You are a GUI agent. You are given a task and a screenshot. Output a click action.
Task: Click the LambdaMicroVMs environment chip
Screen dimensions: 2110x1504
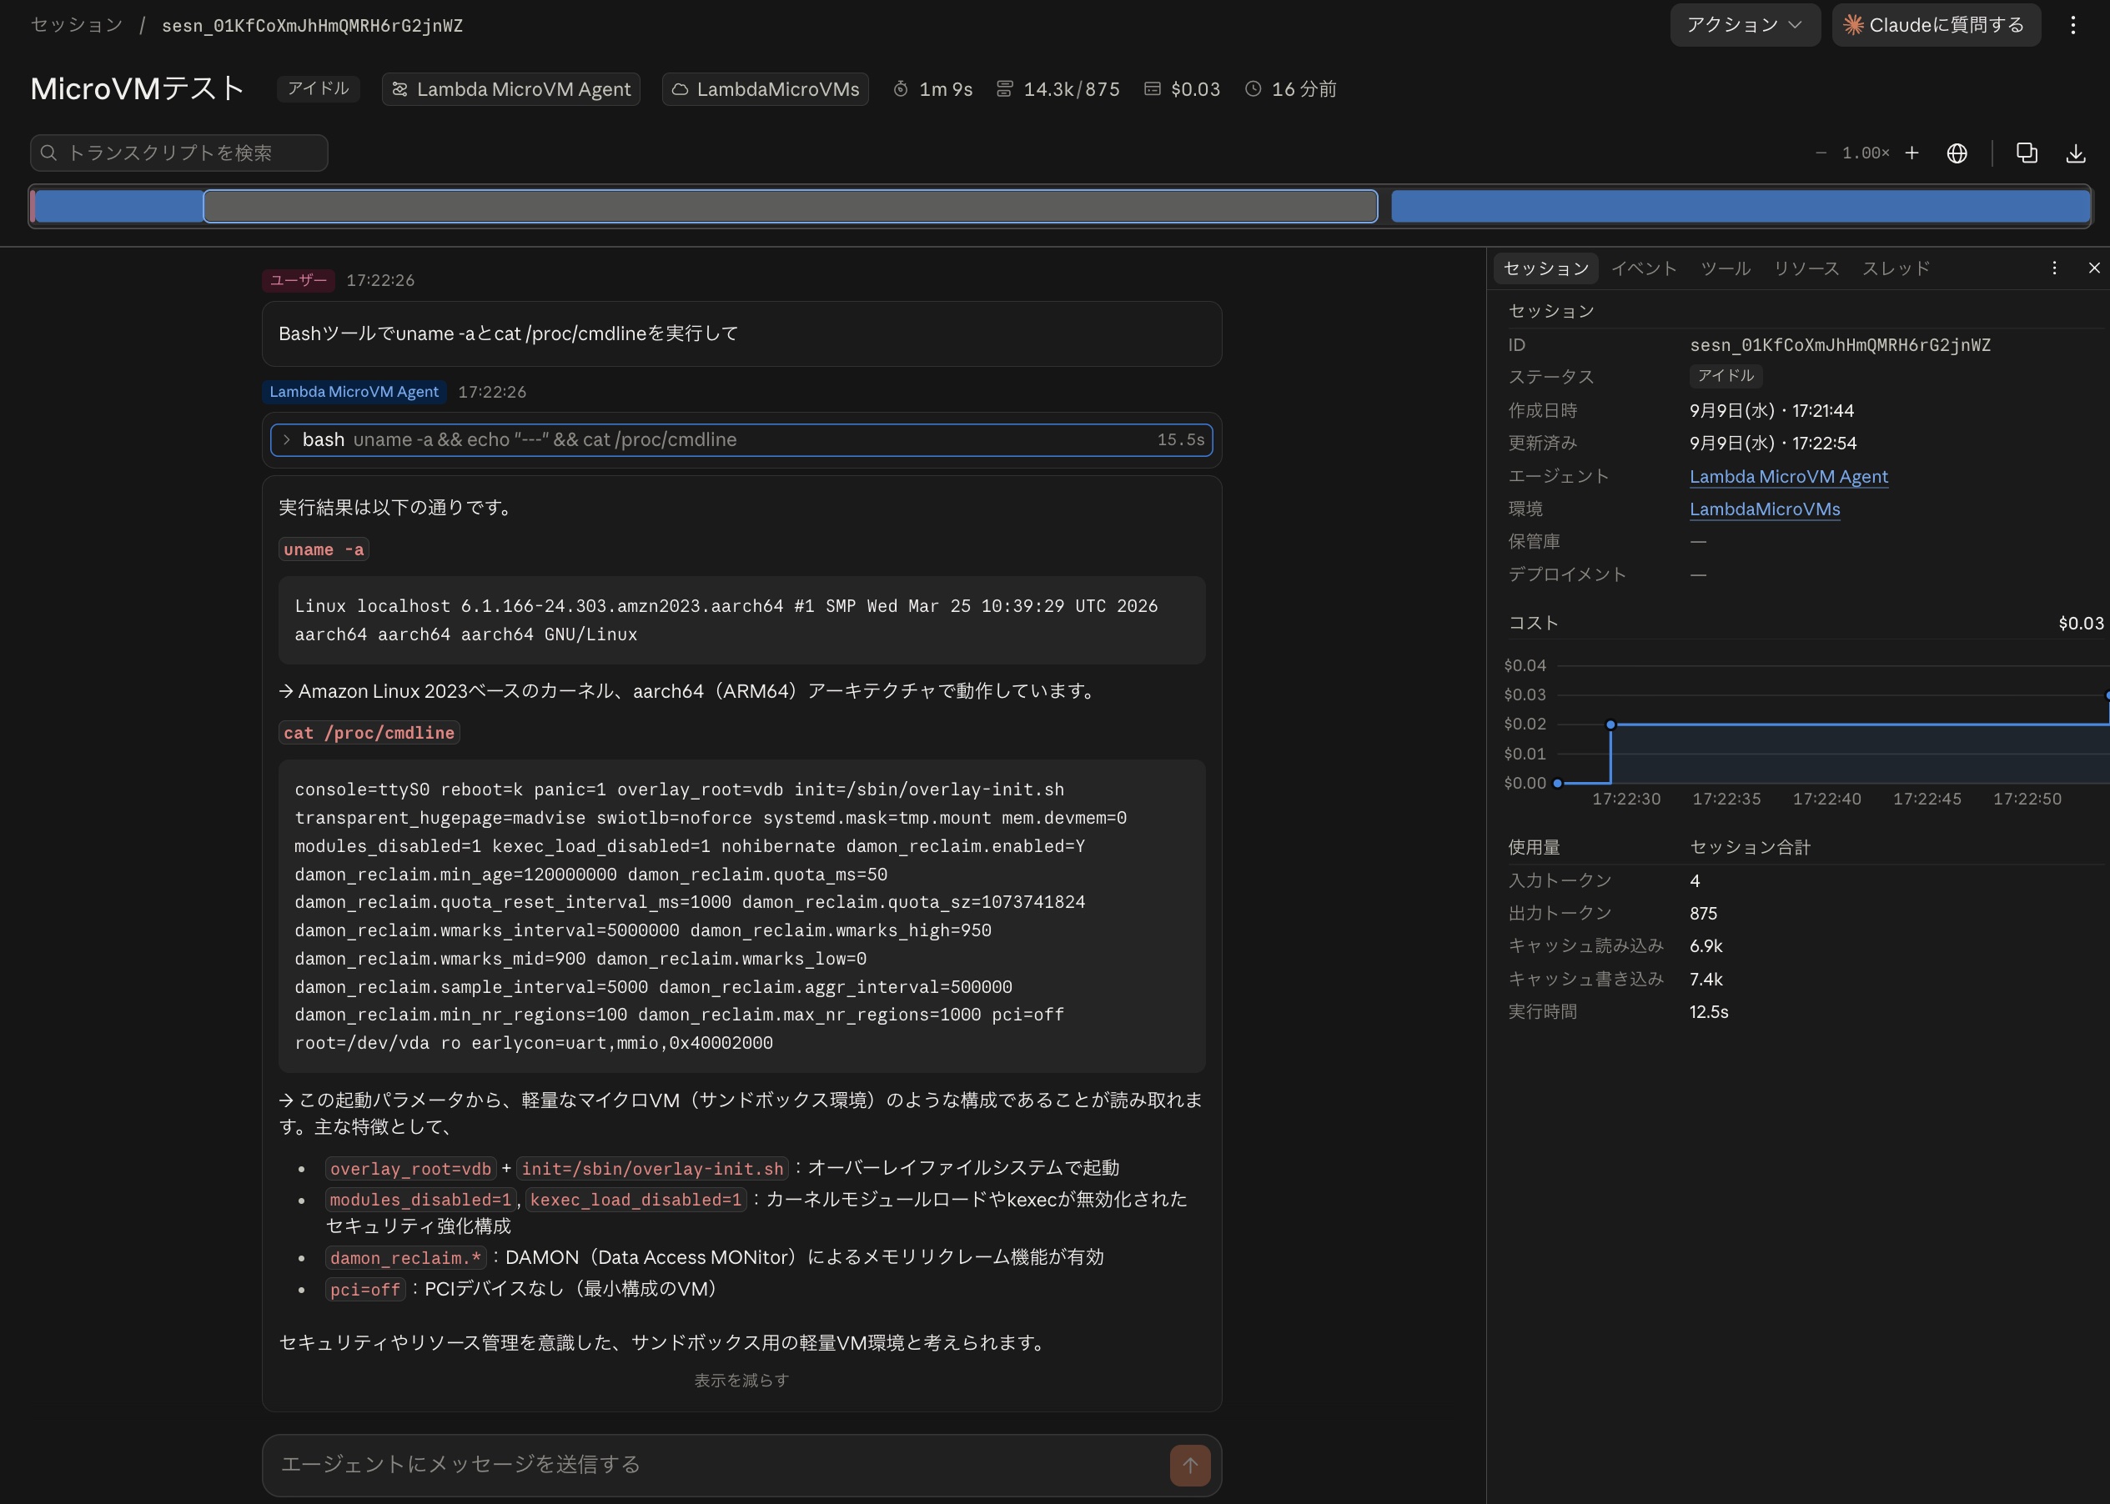765,89
